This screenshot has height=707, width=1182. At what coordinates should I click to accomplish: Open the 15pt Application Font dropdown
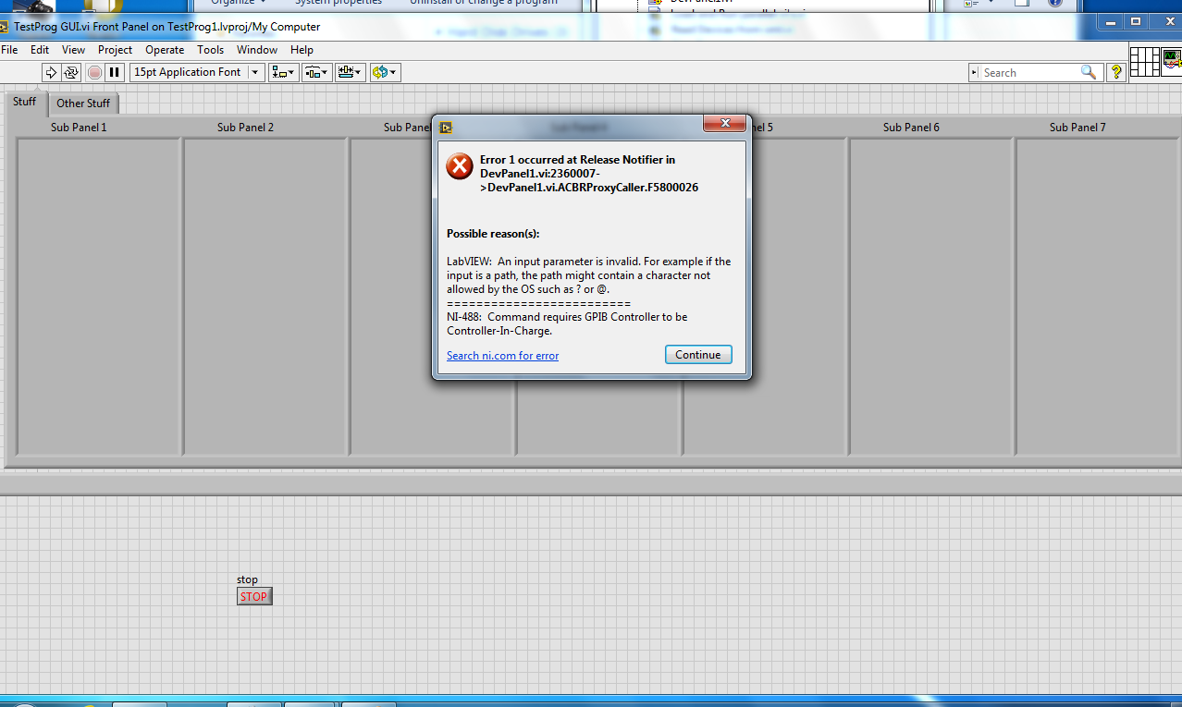click(197, 72)
